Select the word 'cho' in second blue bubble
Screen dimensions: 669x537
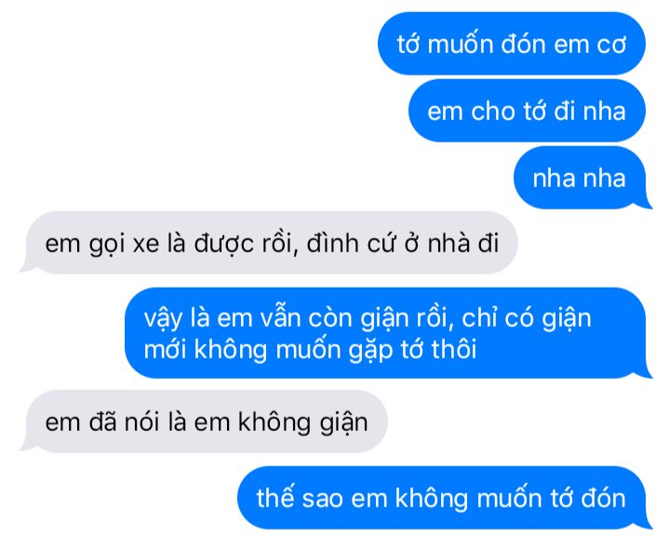(x=493, y=112)
